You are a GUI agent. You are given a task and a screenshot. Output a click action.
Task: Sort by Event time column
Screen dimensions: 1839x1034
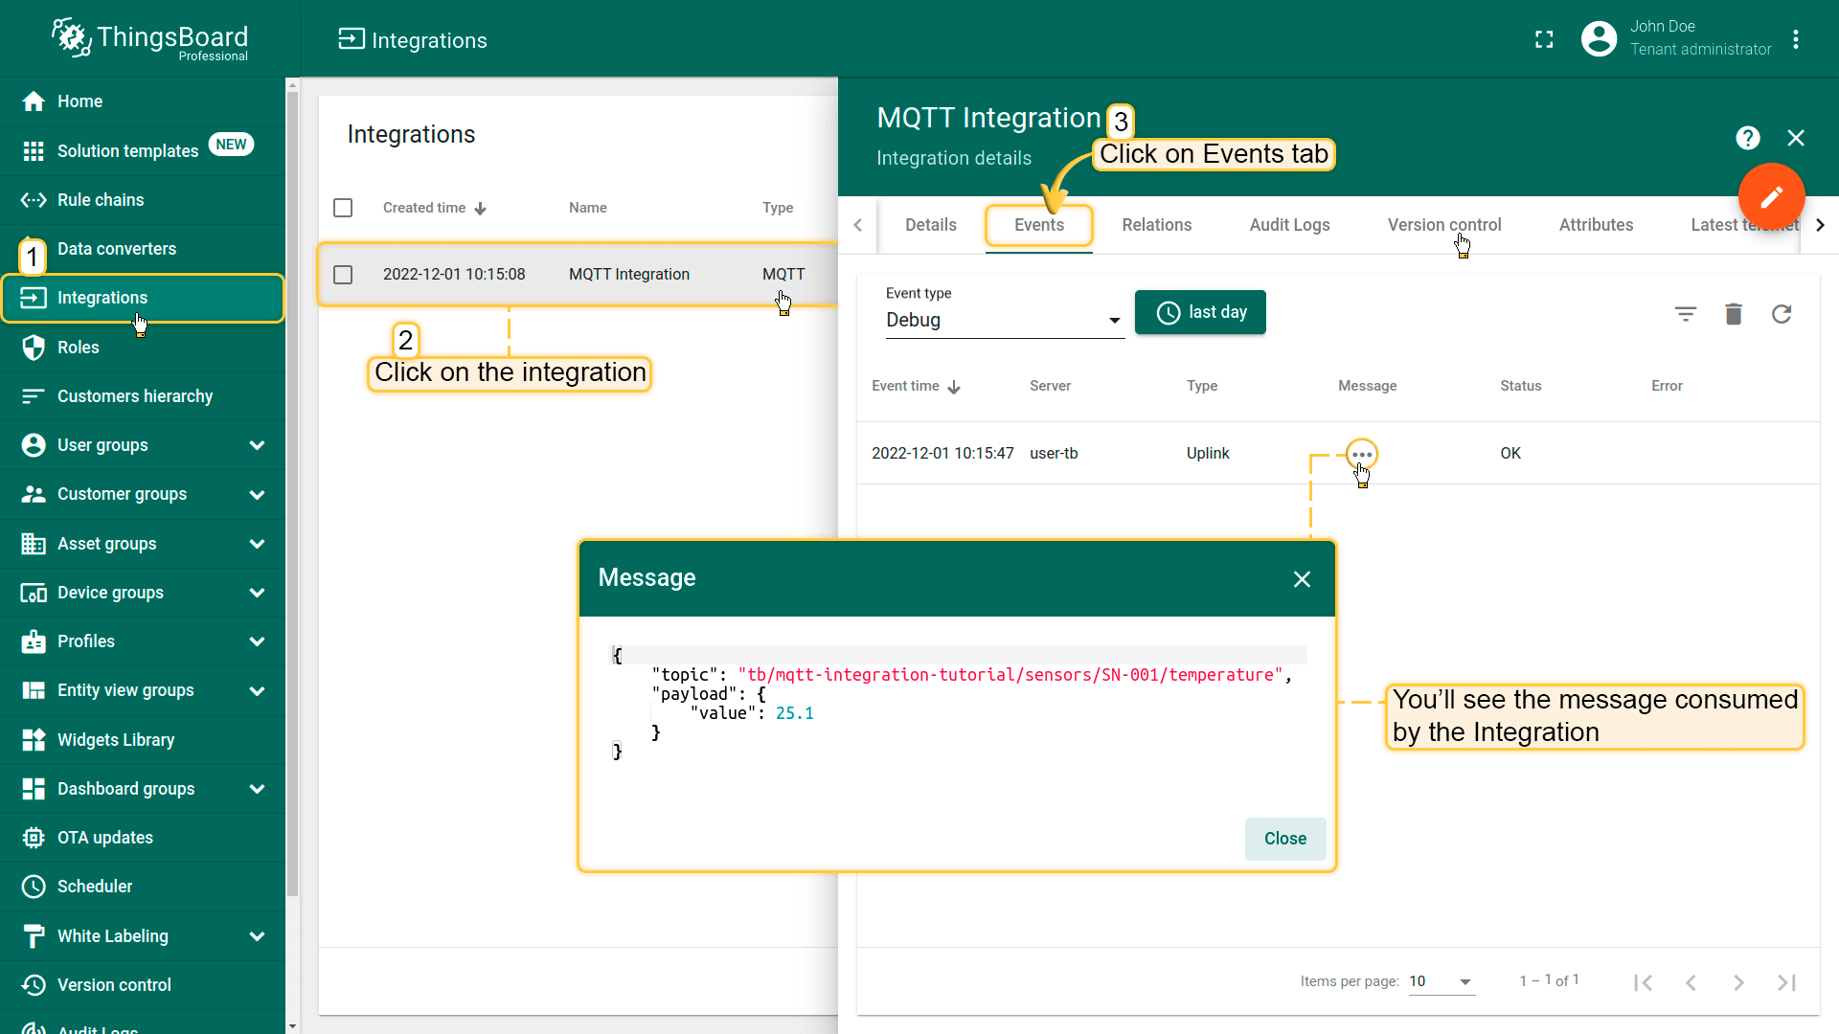(916, 386)
